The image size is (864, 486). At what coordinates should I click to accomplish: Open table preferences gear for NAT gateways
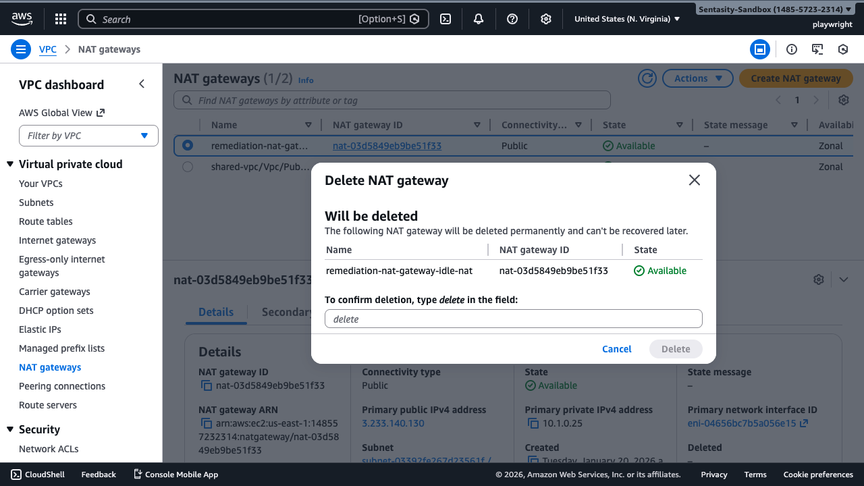843,99
